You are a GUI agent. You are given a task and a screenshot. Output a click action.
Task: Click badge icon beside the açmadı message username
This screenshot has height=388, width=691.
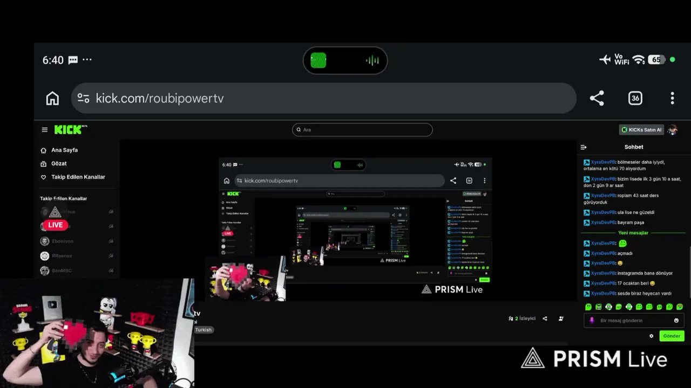point(587,253)
